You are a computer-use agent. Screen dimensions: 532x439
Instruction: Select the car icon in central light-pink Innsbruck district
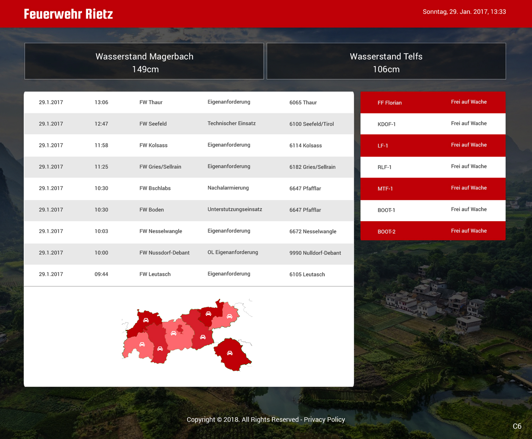click(173, 333)
